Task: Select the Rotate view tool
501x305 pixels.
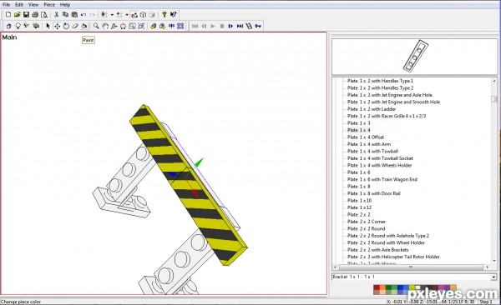Action: 114,26
